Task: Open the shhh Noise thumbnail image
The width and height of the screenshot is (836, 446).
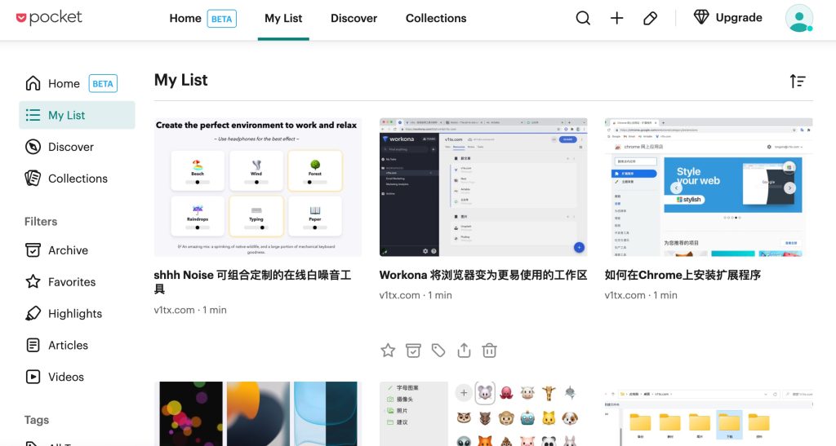Action: (x=257, y=188)
